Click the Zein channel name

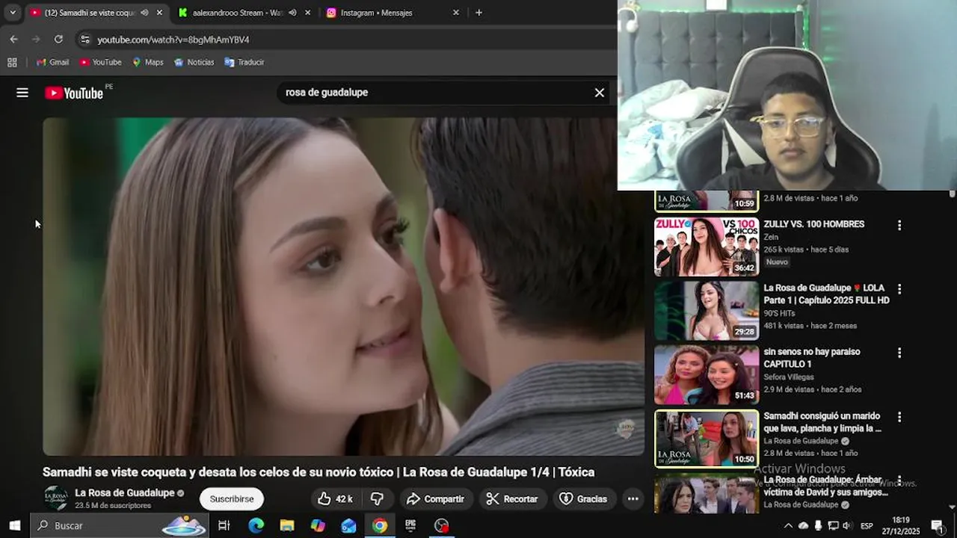coord(771,237)
